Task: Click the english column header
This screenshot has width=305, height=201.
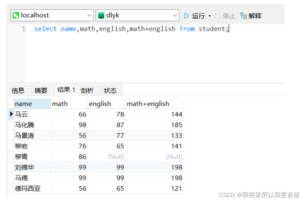Action: [x=107, y=104]
